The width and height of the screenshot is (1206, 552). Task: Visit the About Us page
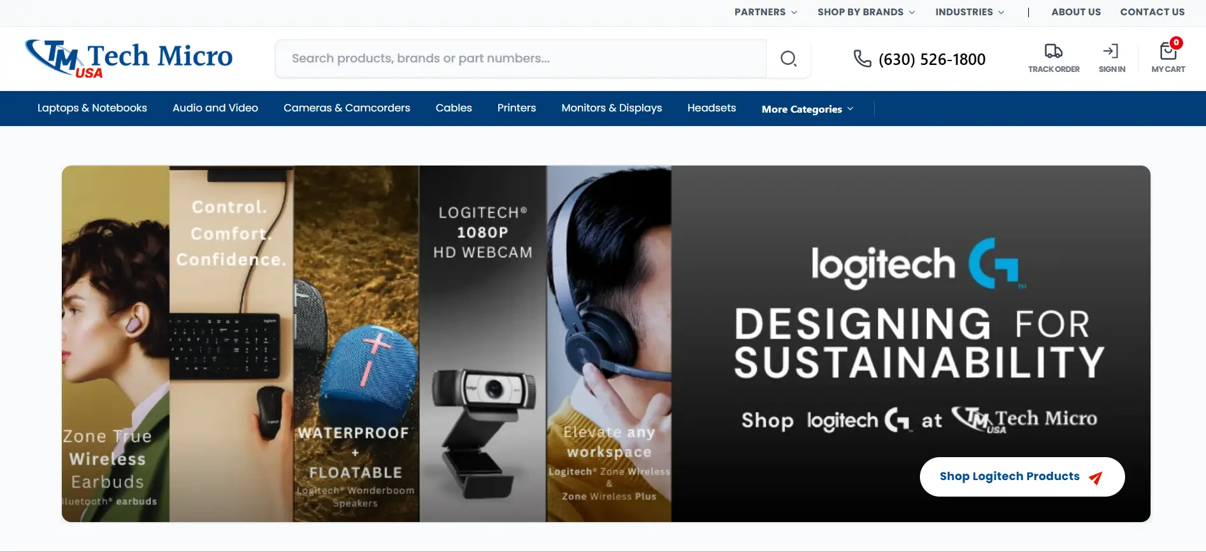pos(1076,12)
